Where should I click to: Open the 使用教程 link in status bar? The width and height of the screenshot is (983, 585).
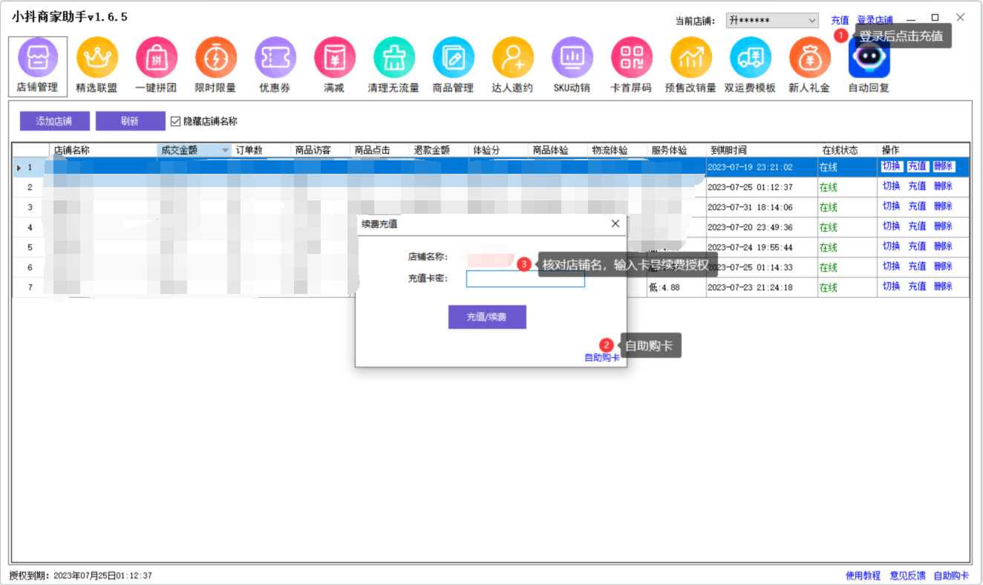click(x=863, y=575)
